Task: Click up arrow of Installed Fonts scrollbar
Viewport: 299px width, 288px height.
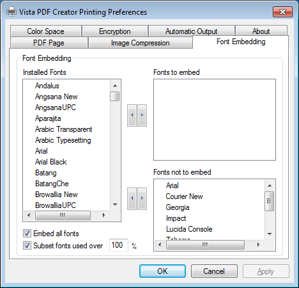Action: pyautogui.click(x=115, y=86)
